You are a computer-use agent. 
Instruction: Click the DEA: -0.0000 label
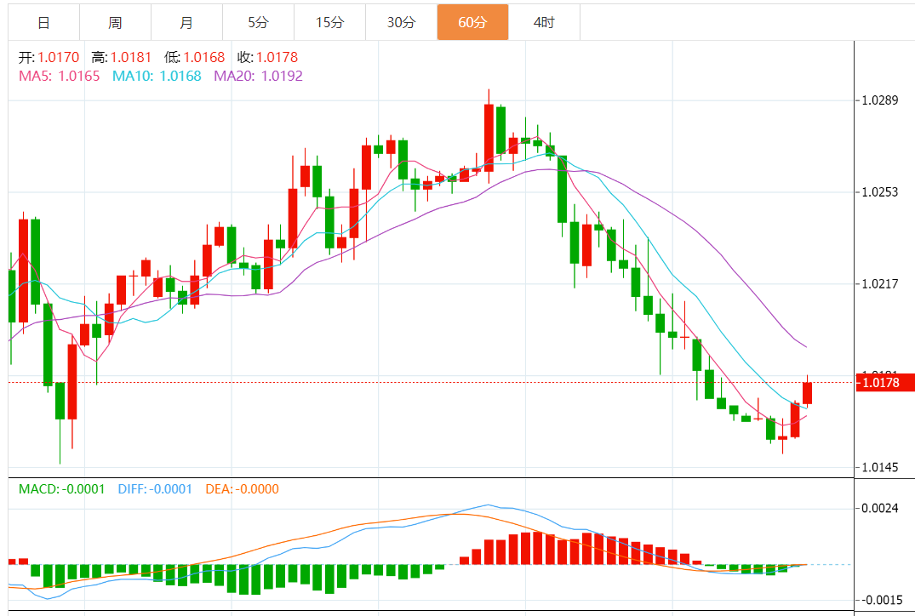[242, 489]
